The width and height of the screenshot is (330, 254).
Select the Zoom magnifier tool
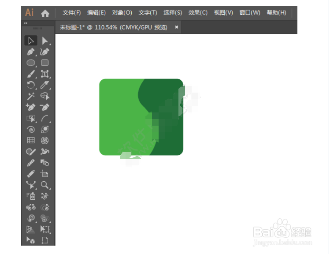45,185
